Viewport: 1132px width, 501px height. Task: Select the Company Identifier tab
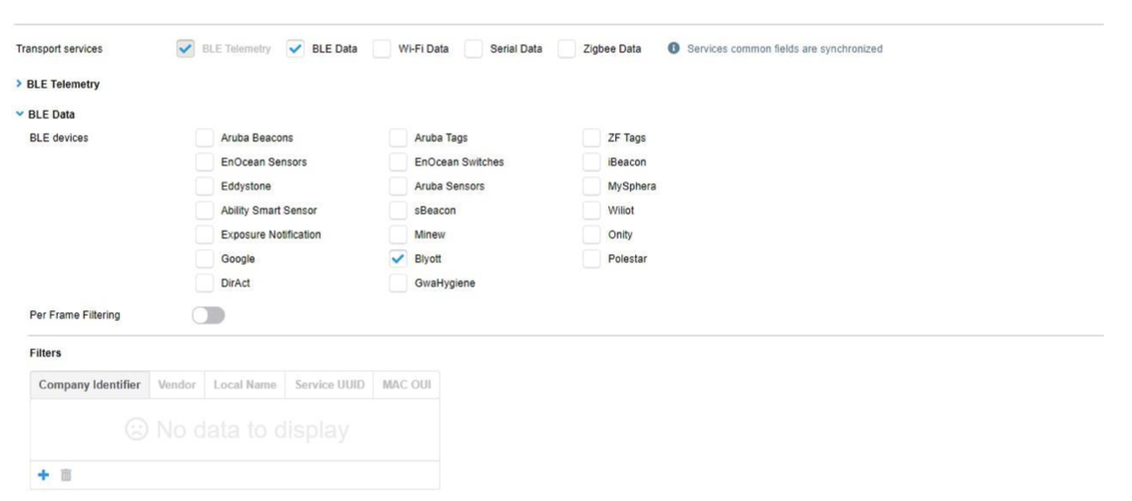click(x=90, y=384)
